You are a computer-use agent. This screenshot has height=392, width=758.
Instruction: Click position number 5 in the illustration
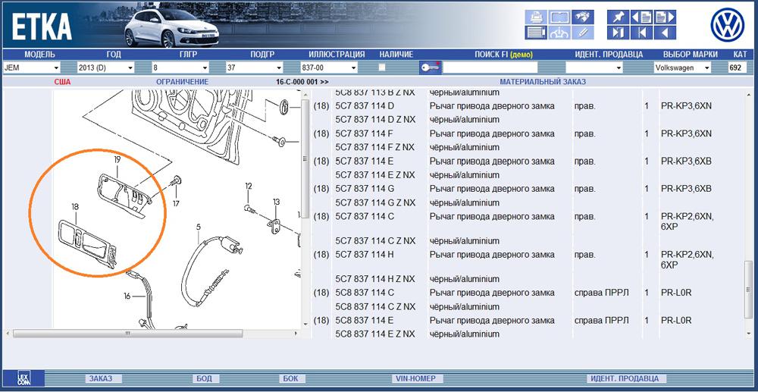click(x=198, y=226)
